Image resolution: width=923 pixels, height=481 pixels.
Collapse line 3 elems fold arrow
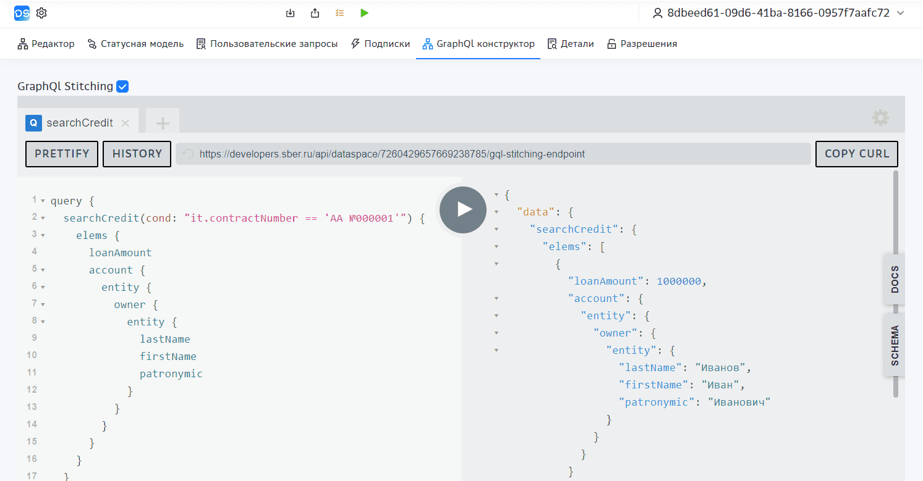point(43,236)
